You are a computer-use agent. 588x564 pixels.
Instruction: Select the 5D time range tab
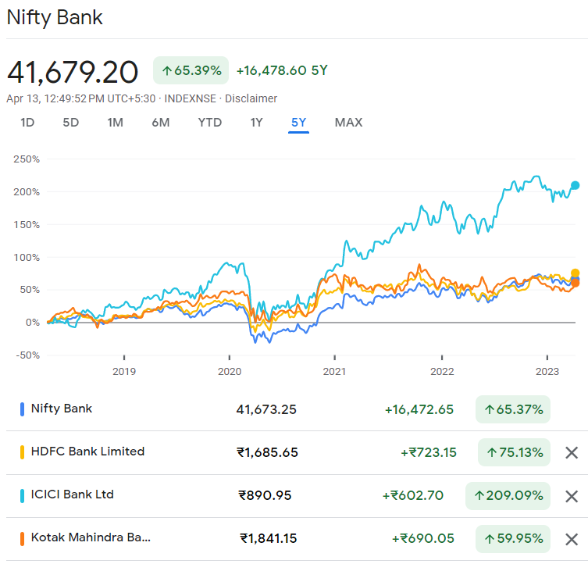pos(71,123)
